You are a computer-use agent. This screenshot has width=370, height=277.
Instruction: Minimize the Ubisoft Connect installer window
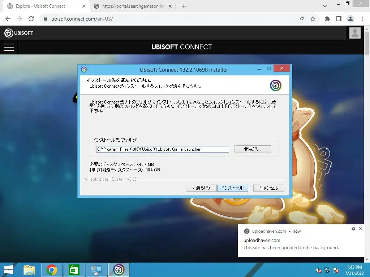click(259, 69)
